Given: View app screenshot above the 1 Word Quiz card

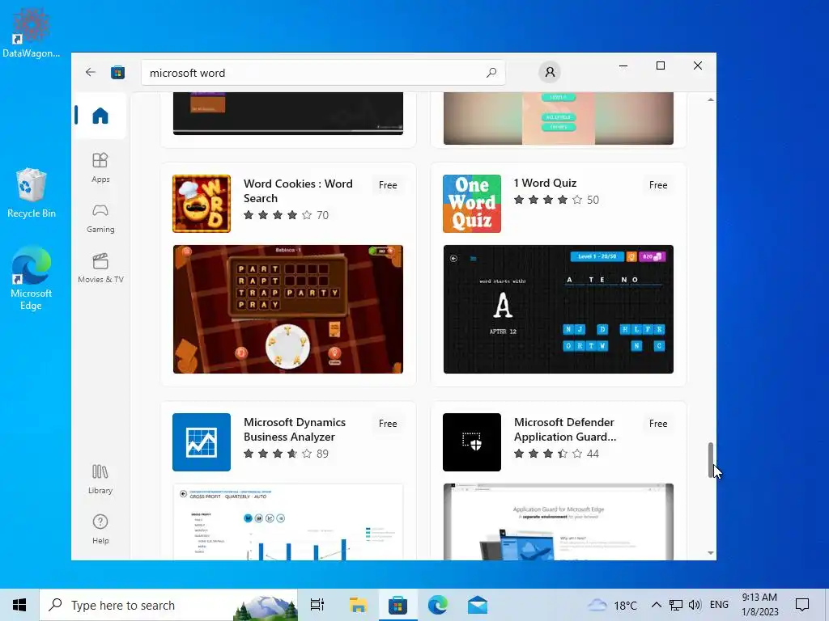Looking at the screenshot, I should 559,118.
